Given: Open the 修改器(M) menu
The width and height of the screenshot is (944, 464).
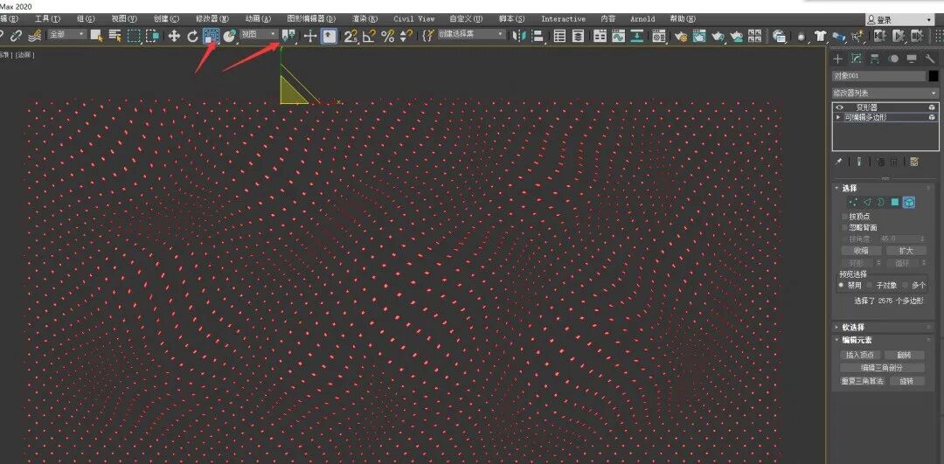Looking at the screenshot, I should [x=212, y=18].
